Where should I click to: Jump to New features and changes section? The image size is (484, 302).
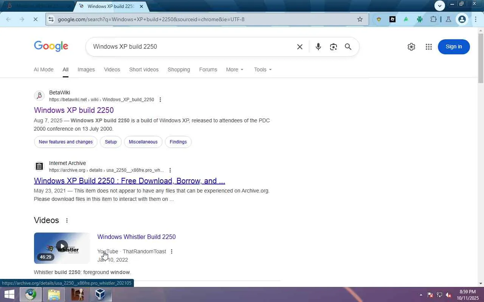(66, 142)
